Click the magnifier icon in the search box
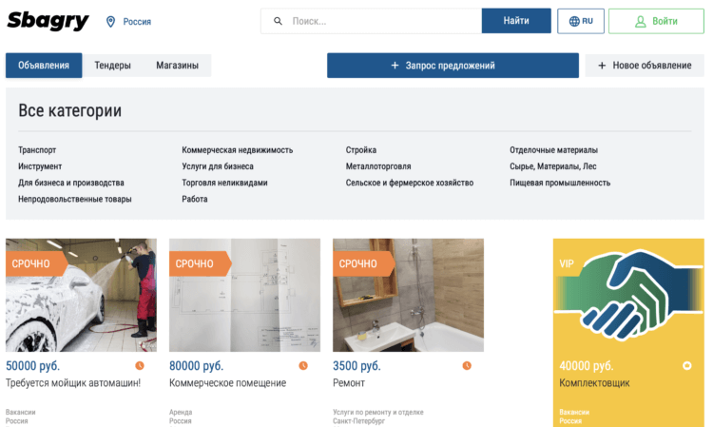 pyautogui.click(x=278, y=21)
